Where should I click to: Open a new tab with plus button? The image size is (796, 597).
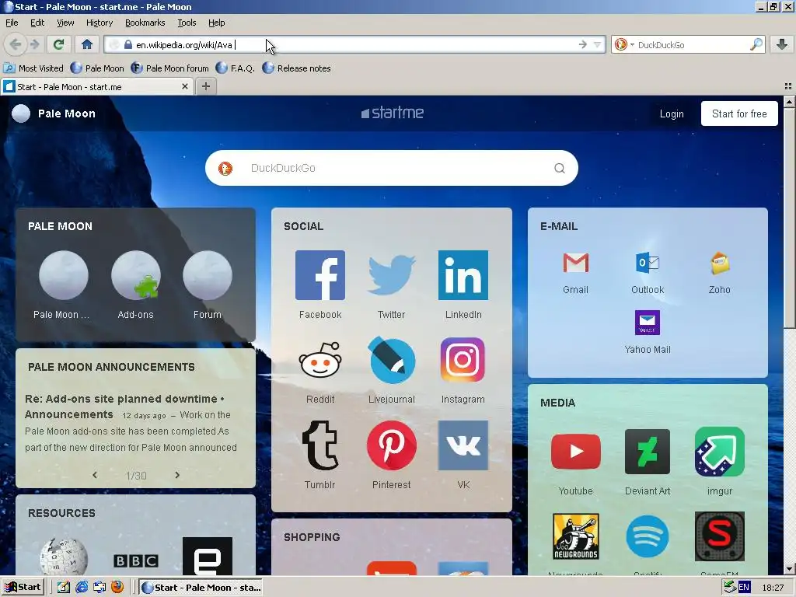(205, 86)
